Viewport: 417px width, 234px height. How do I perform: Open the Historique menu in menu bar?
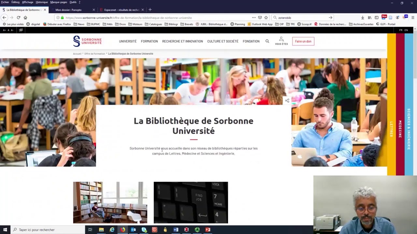point(42,2)
